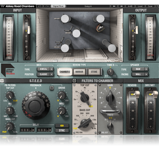Image resolution: width=159 pixels, height=159 pixels.
Task: Click the undo arrow in the top toolbar
Action: point(40,6)
